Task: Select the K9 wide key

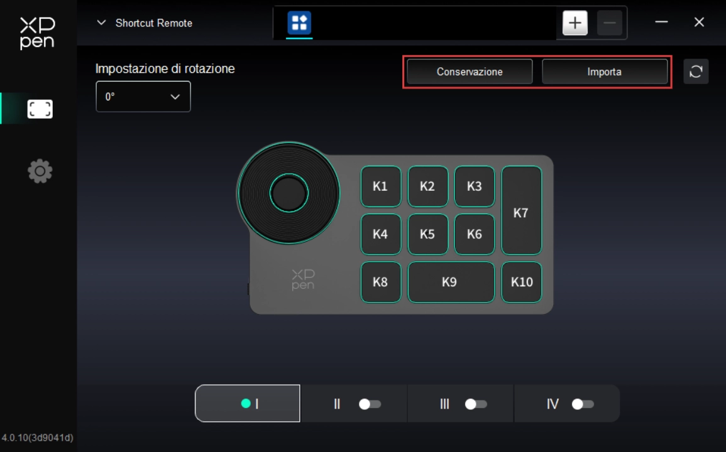Action: [451, 282]
